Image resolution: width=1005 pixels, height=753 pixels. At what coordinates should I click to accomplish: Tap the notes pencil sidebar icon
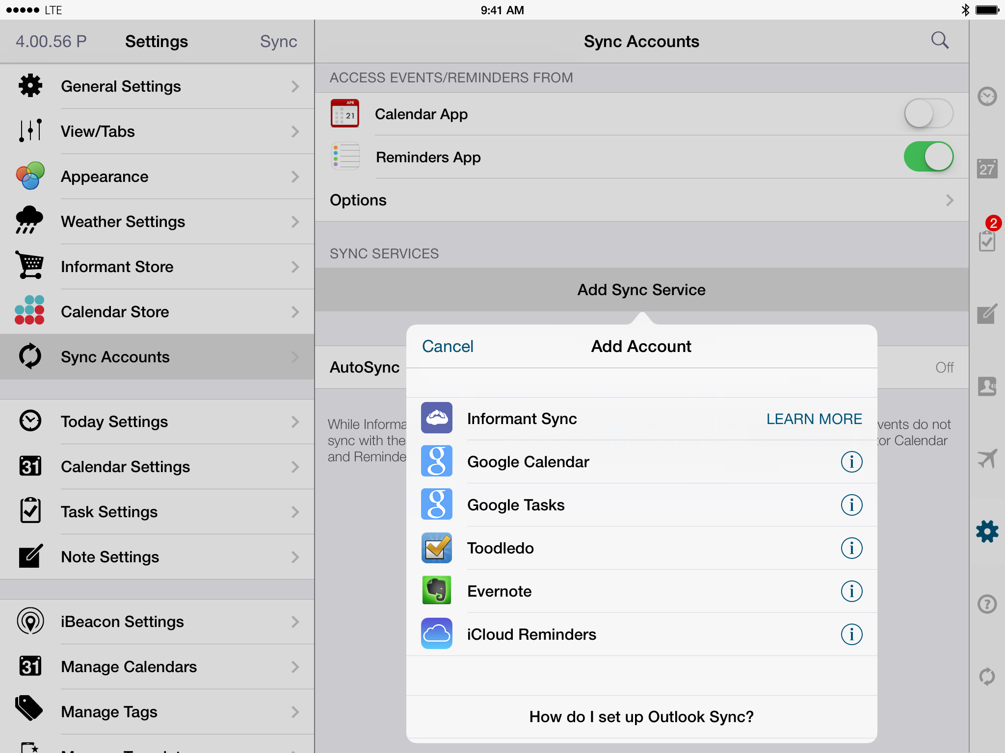click(986, 314)
